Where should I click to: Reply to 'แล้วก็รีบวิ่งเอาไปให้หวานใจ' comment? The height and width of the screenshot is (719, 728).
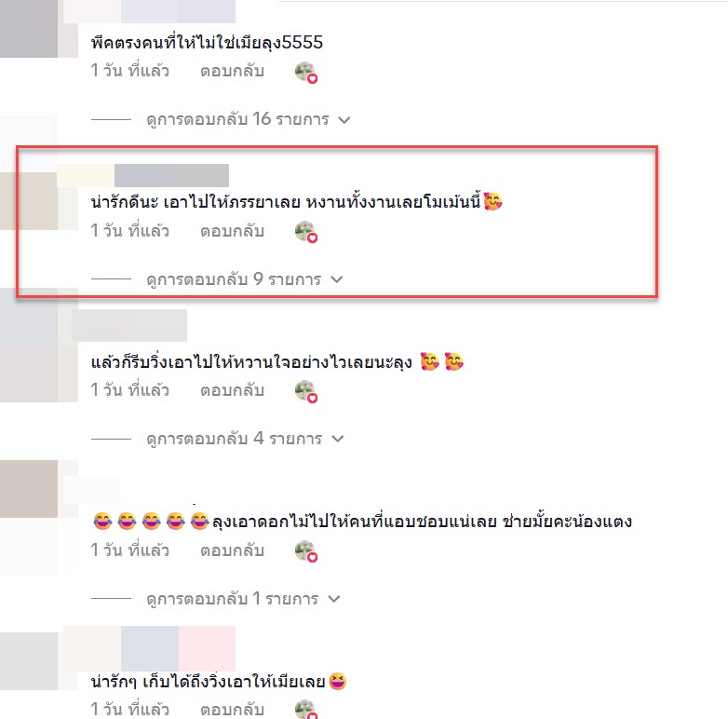coord(232,390)
